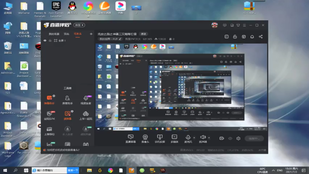
Task: Expand the microphone options arrow
Action: point(194,137)
